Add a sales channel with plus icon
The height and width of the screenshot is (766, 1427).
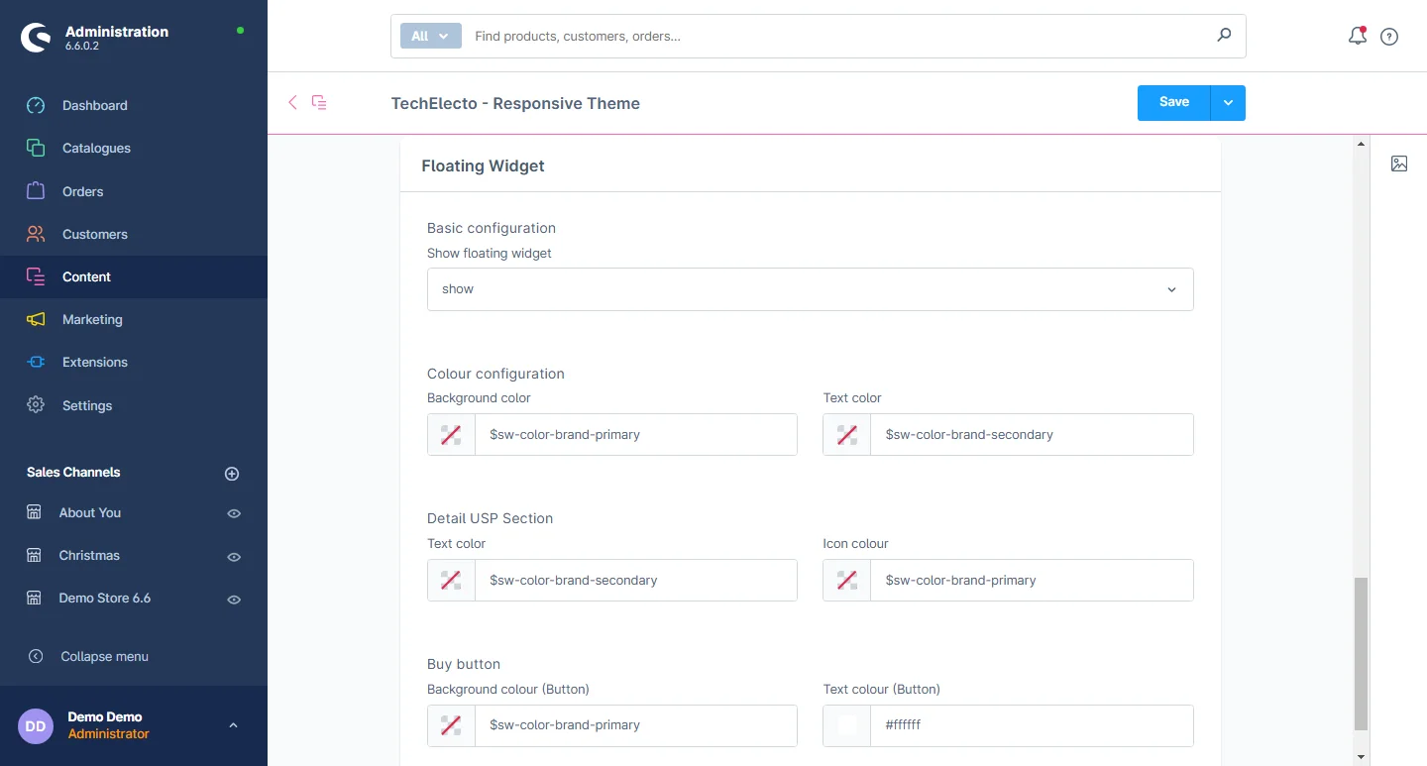click(232, 474)
